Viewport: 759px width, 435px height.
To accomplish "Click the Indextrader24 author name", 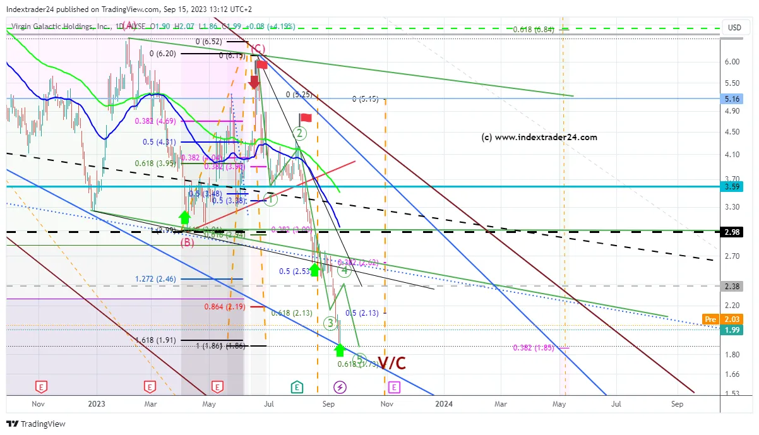I will pos(32,9).
